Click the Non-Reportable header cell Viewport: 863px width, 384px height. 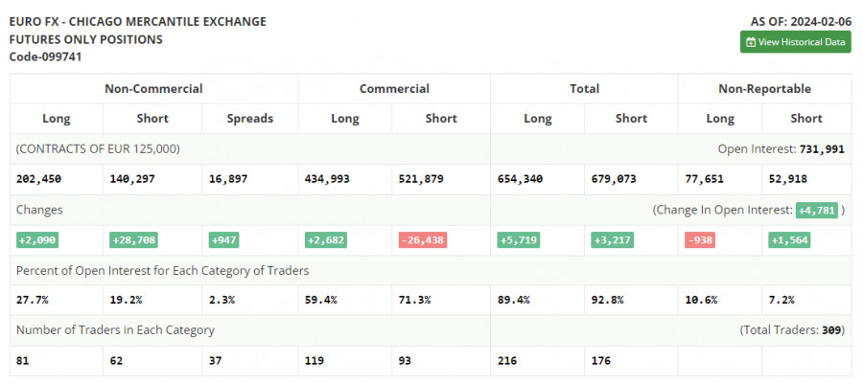(x=764, y=88)
